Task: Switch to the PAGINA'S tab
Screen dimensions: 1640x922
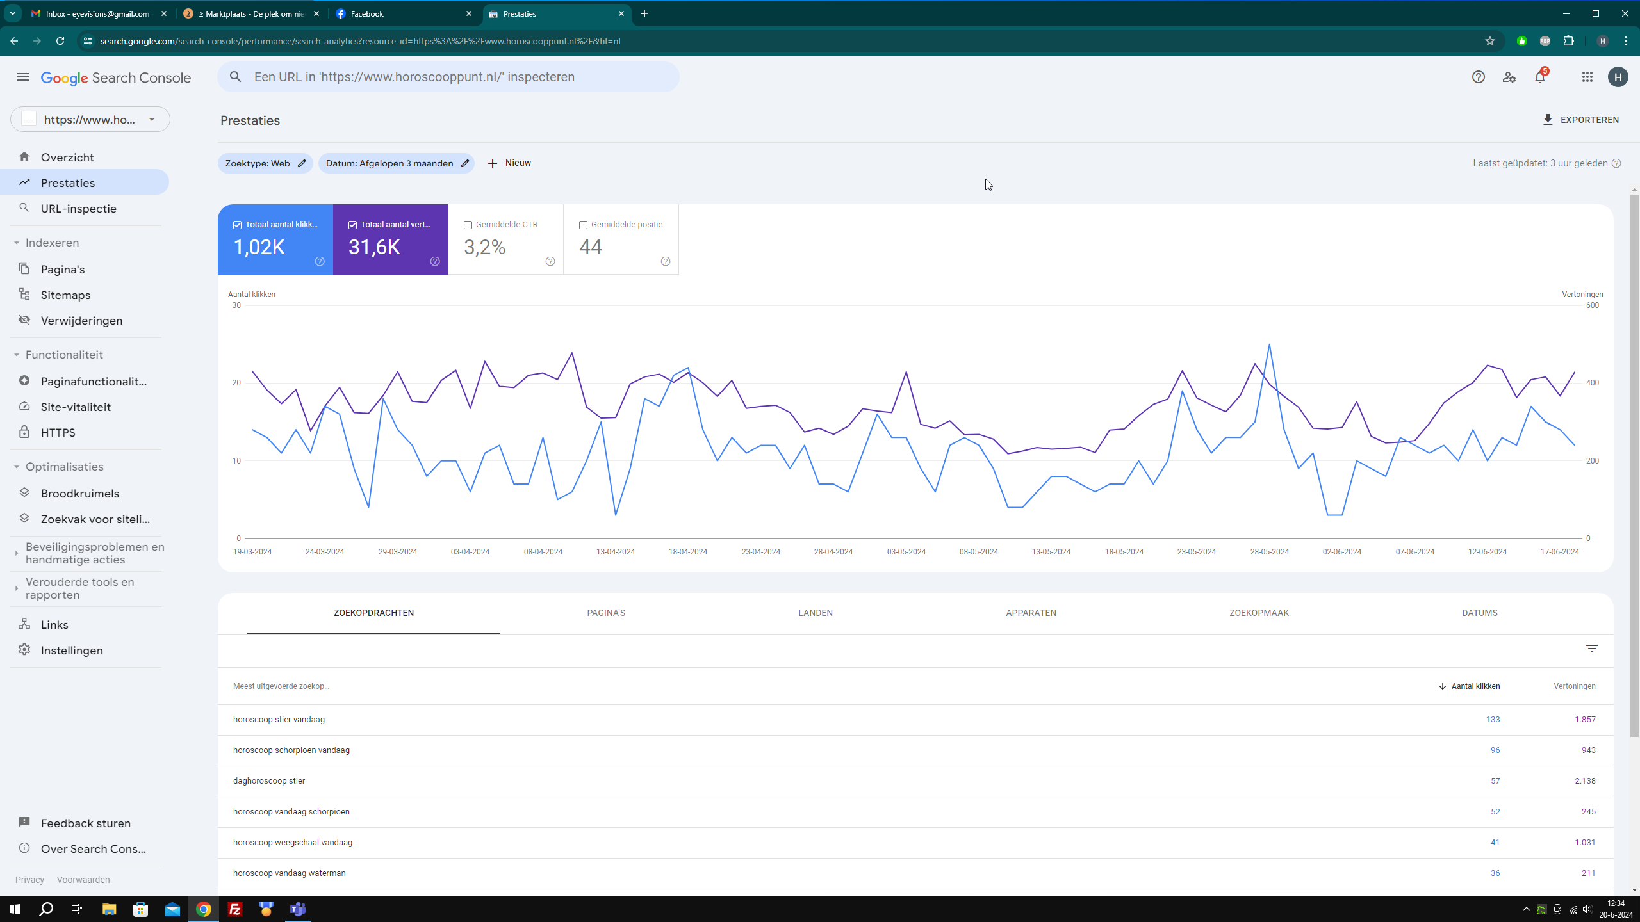Action: pos(606,613)
